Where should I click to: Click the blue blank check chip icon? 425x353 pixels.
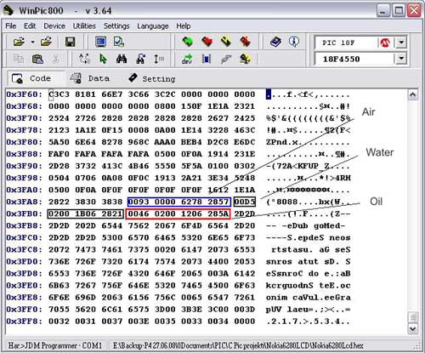click(x=207, y=59)
